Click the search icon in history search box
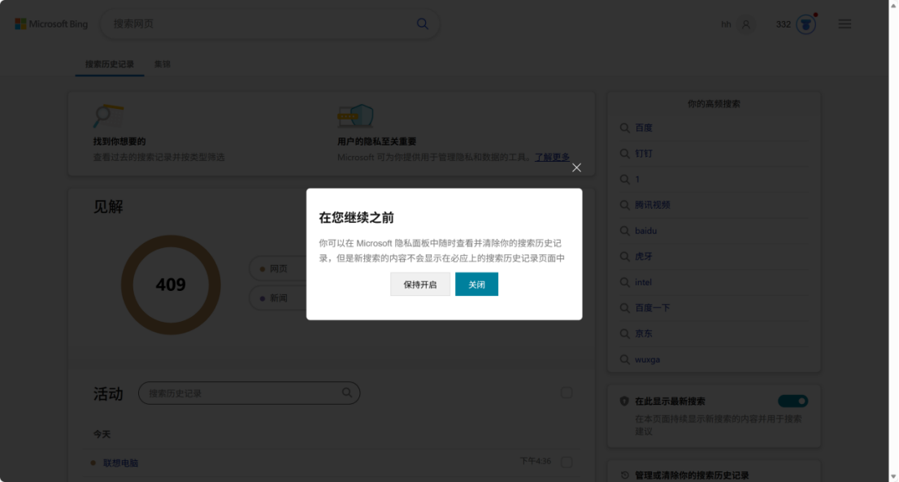Image resolution: width=899 pixels, height=482 pixels. tap(346, 393)
